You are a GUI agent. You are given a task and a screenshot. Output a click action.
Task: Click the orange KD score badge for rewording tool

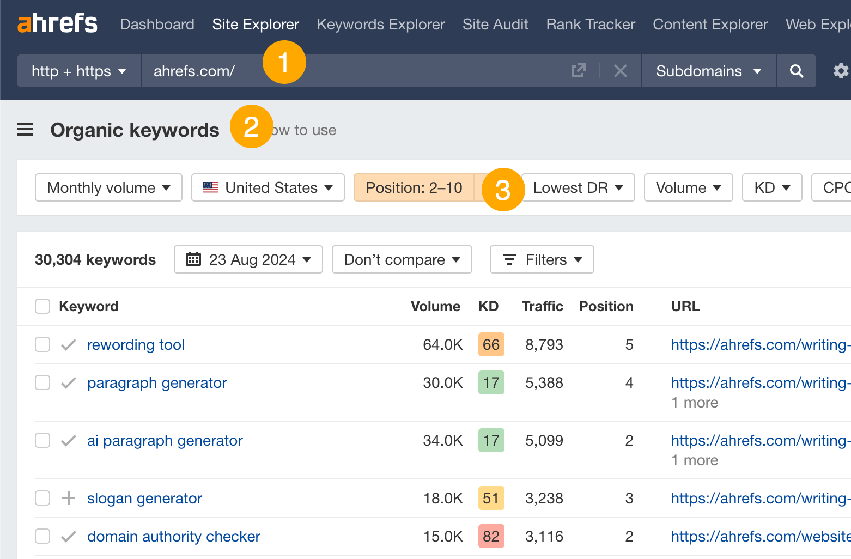(x=490, y=344)
